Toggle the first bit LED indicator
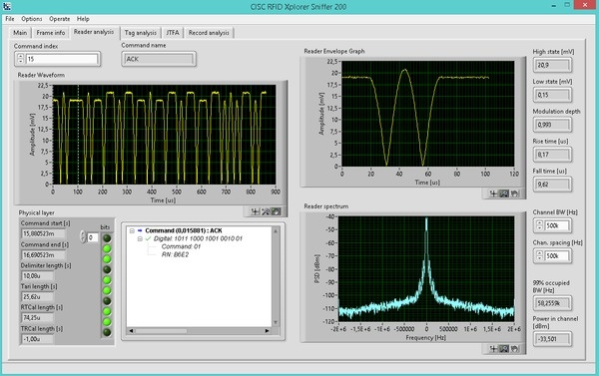The height and width of the screenshot is (376, 599). tap(107, 238)
